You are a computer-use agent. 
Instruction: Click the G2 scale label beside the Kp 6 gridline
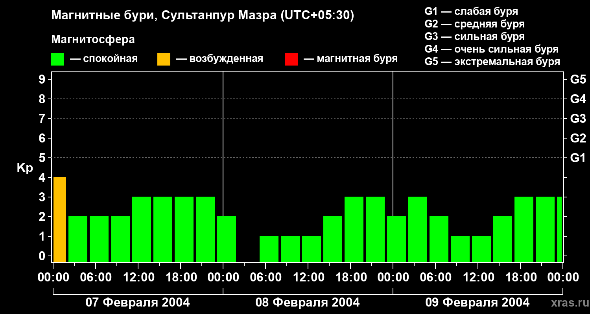tap(578, 139)
